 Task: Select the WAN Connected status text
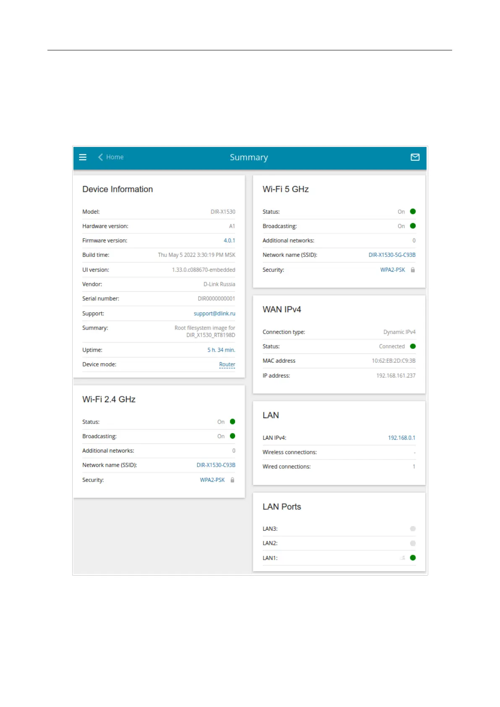392,346
